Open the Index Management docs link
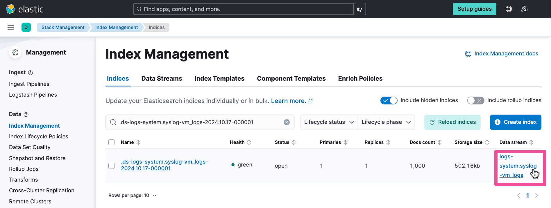 pyautogui.click(x=502, y=54)
